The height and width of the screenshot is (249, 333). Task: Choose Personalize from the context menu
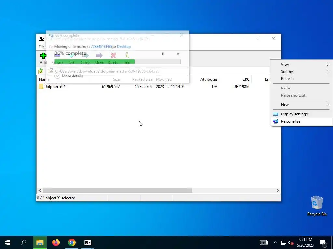pyautogui.click(x=301, y=121)
